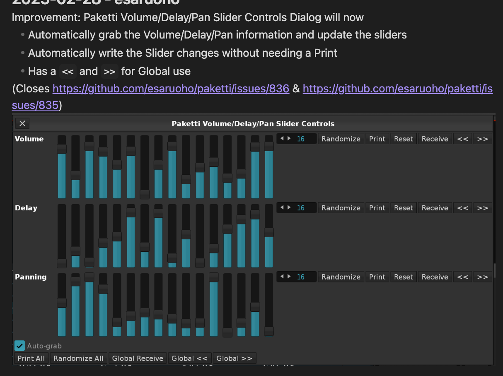Click Print in the Volume row
This screenshot has height=376, width=503.
pyautogui.click(x=377, y=139)
